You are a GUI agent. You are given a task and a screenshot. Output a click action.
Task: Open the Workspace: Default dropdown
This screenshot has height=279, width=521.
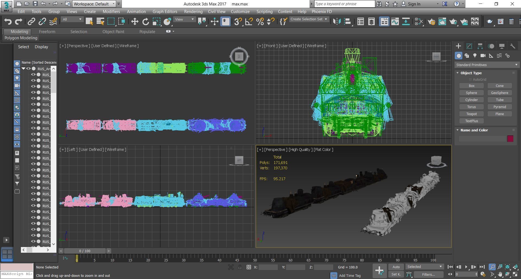tap(94, 4)
